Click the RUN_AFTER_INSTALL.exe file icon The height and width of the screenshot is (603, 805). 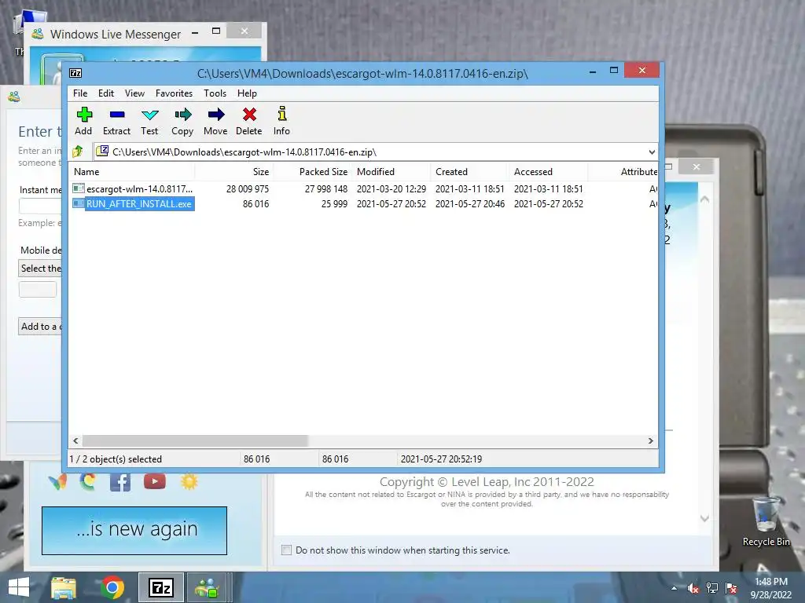(x=78, y=203)
